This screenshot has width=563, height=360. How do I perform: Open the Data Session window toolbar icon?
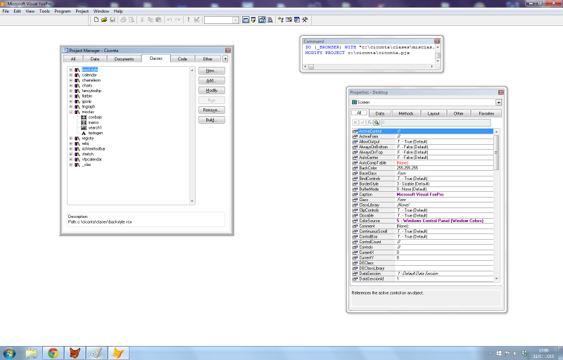(253, 20)
